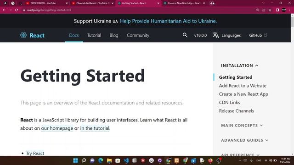The height and width of the screenshot is (165, 294).
Task: Click the share page icon in address bar
Action: (x=264, y=10)
